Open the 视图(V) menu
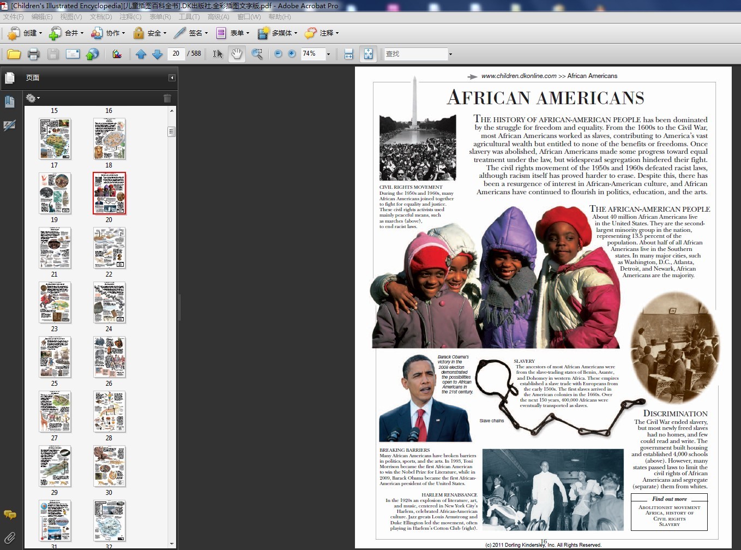The image size is (741, 550). click(71, 17)
